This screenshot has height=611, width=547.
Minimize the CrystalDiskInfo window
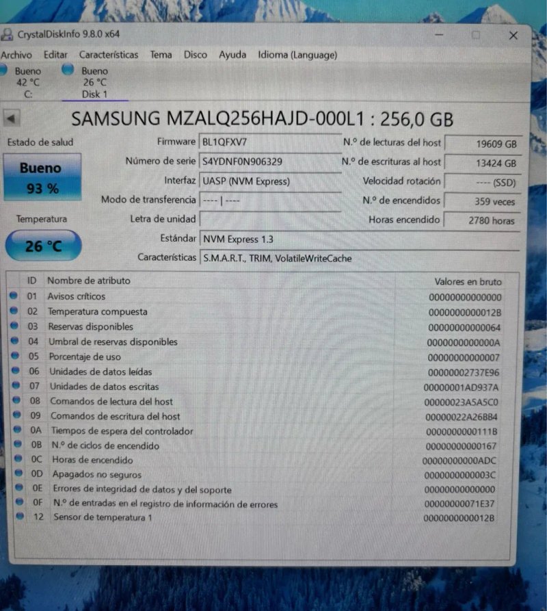click(439, 35)
